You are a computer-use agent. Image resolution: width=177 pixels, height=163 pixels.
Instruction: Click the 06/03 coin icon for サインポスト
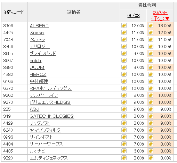point(124,137)
